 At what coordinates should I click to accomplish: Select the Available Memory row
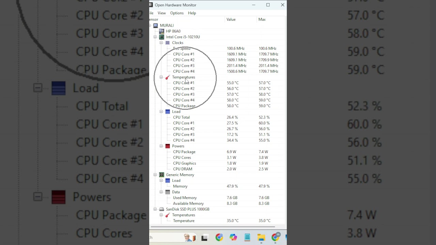tap(217, 203)
